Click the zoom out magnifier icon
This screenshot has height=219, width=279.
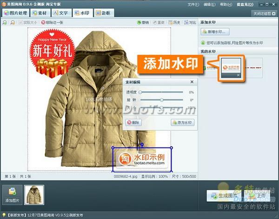pyautogui.click(x=12, y=22)
